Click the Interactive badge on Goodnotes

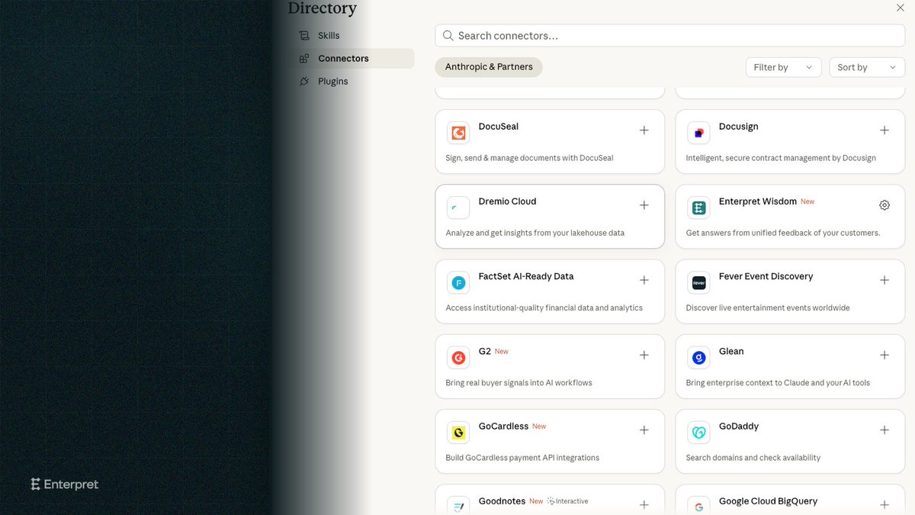click(568, 501)
